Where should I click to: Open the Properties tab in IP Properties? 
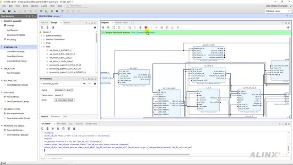(55, 116)
